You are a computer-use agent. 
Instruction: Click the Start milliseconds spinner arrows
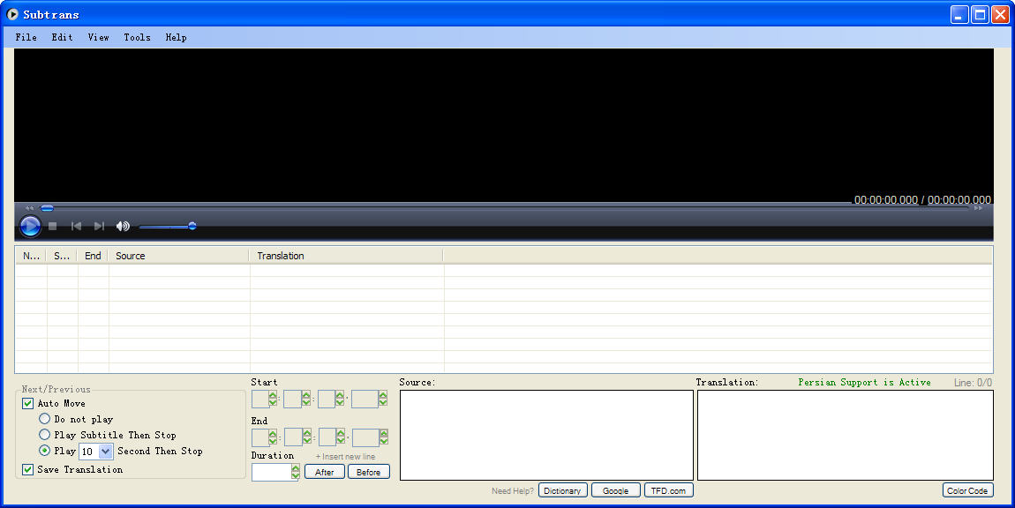click(383, 399)
